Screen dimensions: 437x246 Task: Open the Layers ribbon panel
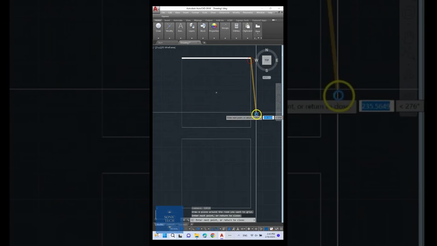192,28
